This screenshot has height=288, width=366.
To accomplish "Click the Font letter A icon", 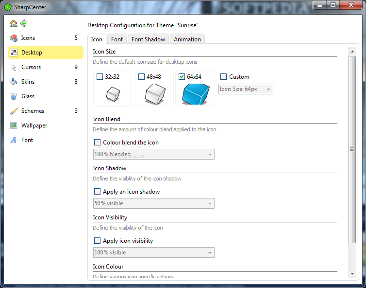I will tap(14, 140).
